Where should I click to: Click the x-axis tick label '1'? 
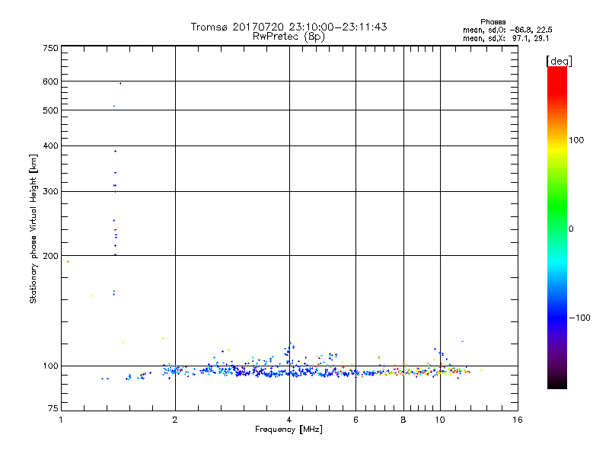pyautogui.click(x=61, y=420)
